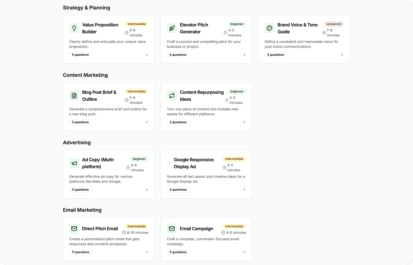
Task: Click the repeat icon on Content Repurposing Ideas
Action: 172,96
